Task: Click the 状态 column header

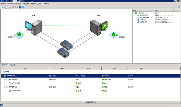Action: point(114,68)
